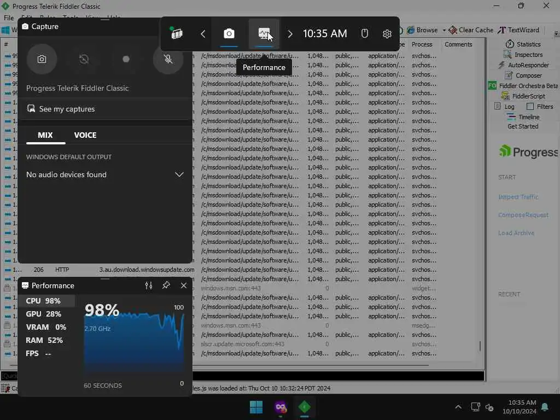Open the Fiddler Orchestra Beta tab
The width and height of the screenshot is (560, 420).
pyautogui.click(x=523, y=86)
